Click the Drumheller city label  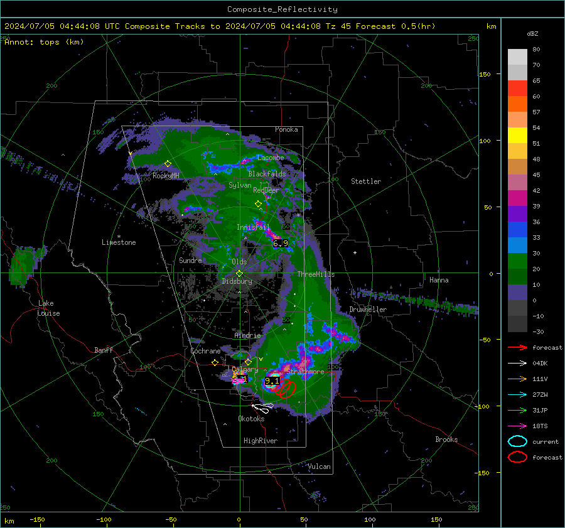click(368, 310)
